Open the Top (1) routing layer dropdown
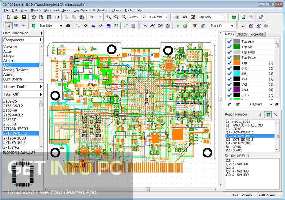The height and width of the screenshot is (200, 285). (232, 26)
